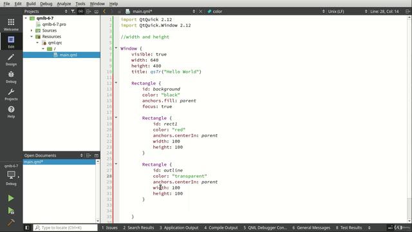Click the editor vertical scrollbar
The width and height of the screenshot is (412, 232).
click(x=409, y=119)
